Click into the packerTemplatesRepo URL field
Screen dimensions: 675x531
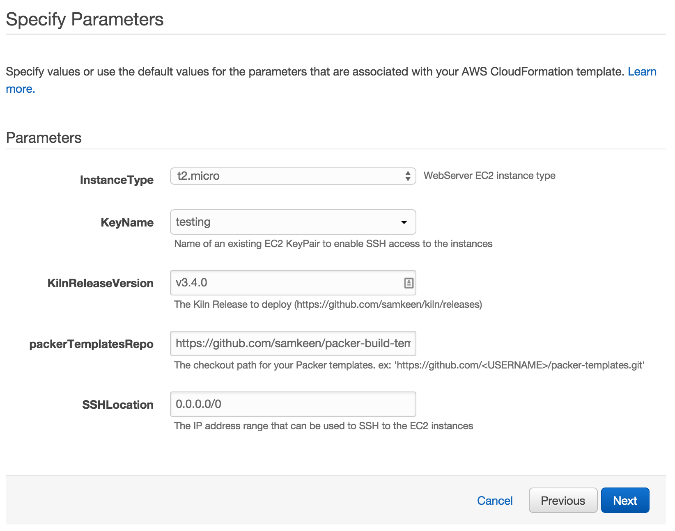tap(293, 343)
